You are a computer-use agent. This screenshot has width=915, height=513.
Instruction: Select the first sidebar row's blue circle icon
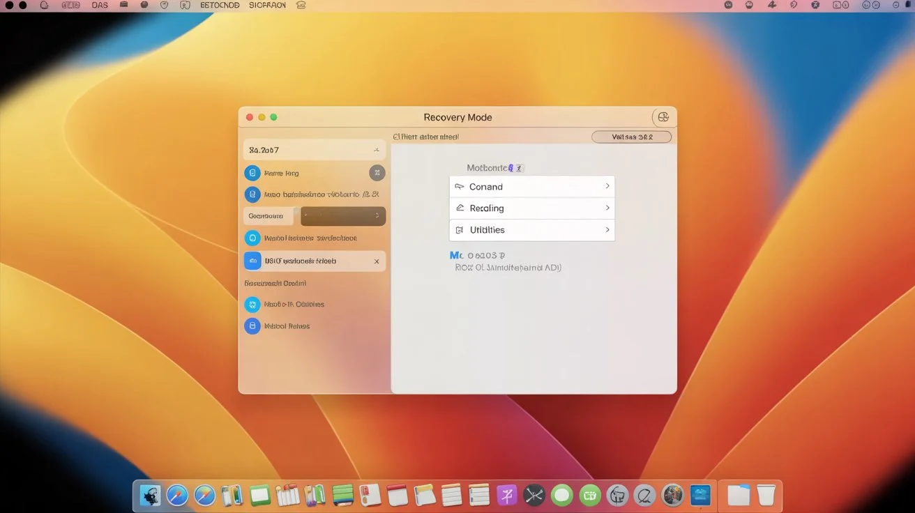252,173
